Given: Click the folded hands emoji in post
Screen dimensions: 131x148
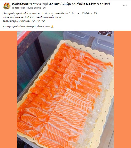Looking at the screenshot, I should 52,27.
